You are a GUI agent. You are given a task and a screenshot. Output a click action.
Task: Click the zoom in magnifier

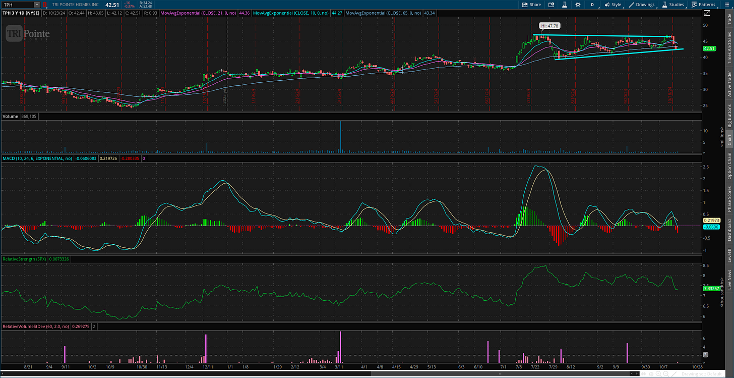658,373
